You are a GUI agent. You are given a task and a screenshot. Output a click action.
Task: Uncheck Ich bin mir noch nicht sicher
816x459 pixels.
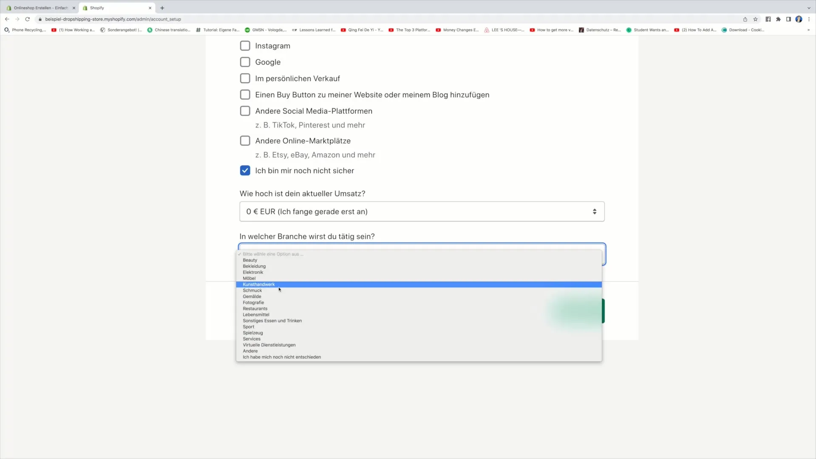click(245, 170)
